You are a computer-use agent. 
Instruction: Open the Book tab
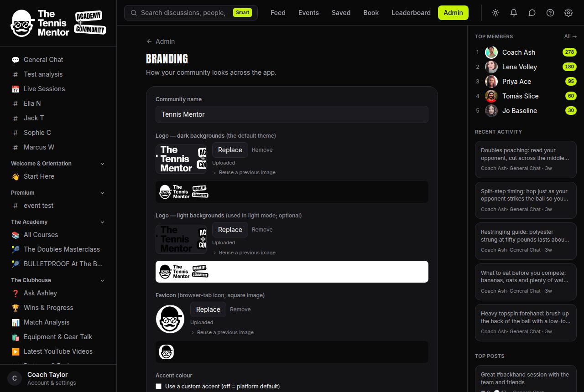[371, 13]
